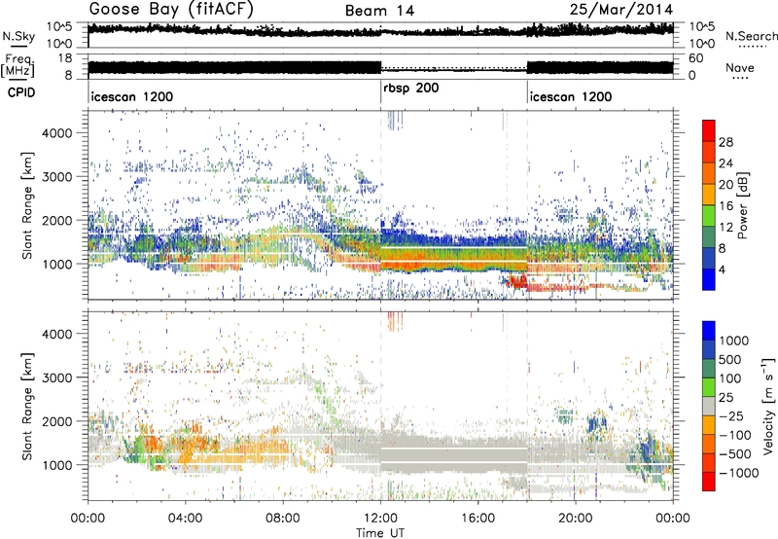Click the '18' frequency axis tick
Screen dimensions: 778x539
coord(65,58)
